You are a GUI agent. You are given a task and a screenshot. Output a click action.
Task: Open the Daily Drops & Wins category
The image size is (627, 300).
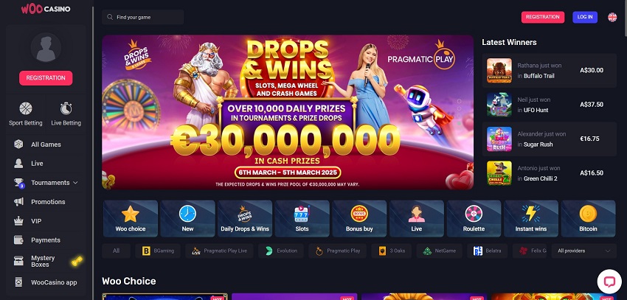point(245,218)
